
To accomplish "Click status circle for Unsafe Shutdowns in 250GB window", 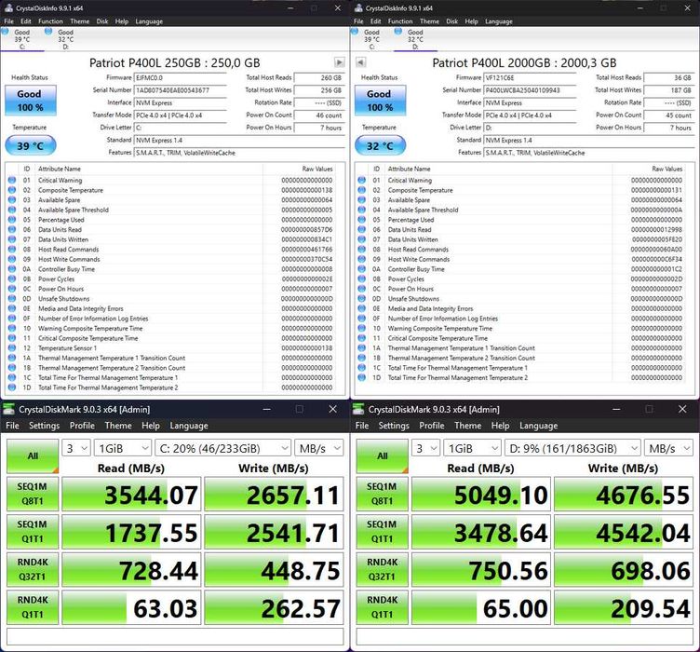I will (x=12, y=298).
